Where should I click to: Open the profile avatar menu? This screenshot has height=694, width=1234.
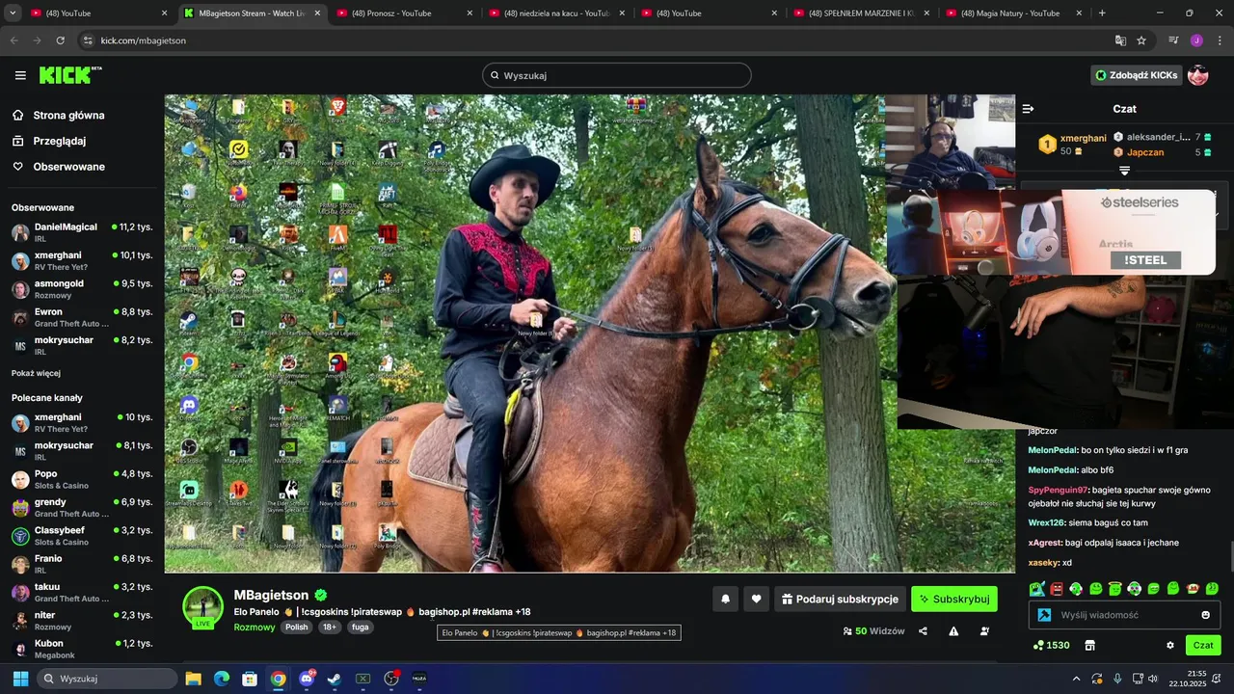(x=1198, y=75)
